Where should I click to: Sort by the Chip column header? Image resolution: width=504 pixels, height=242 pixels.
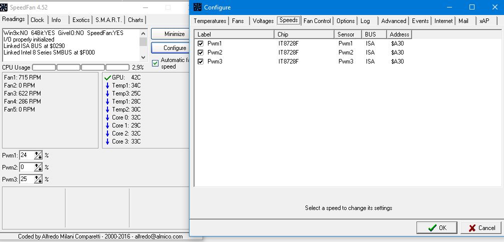[304, 34]
